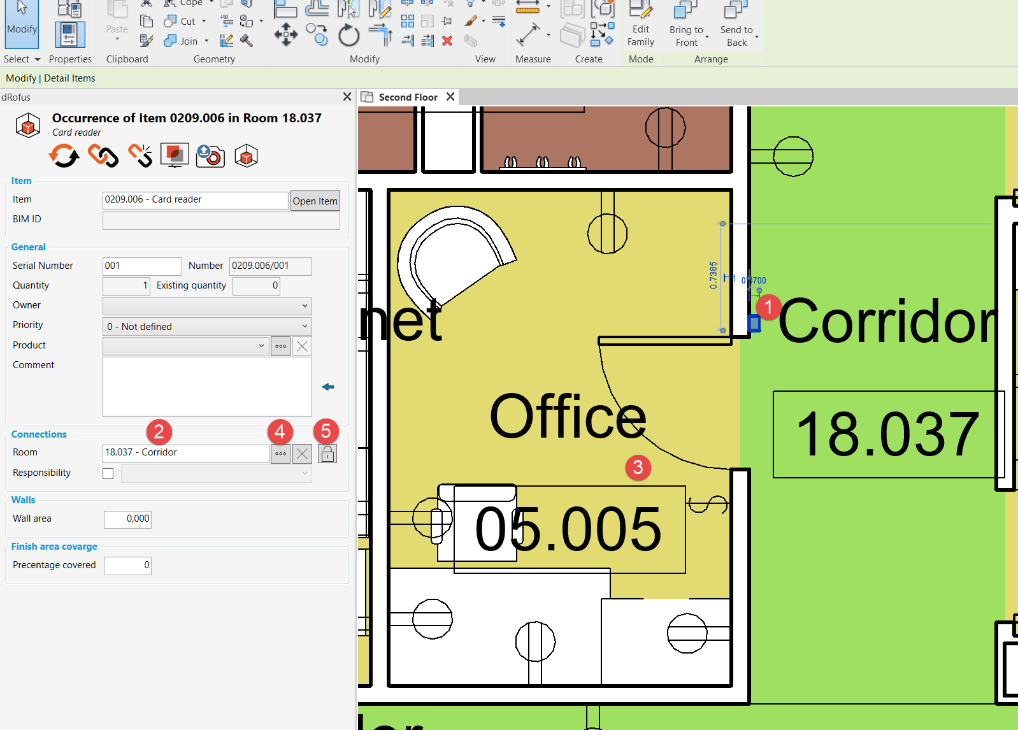Click Bring to Front in Arrange panel
This screenshot has height=730, width=1018.
tap(686, 25)
